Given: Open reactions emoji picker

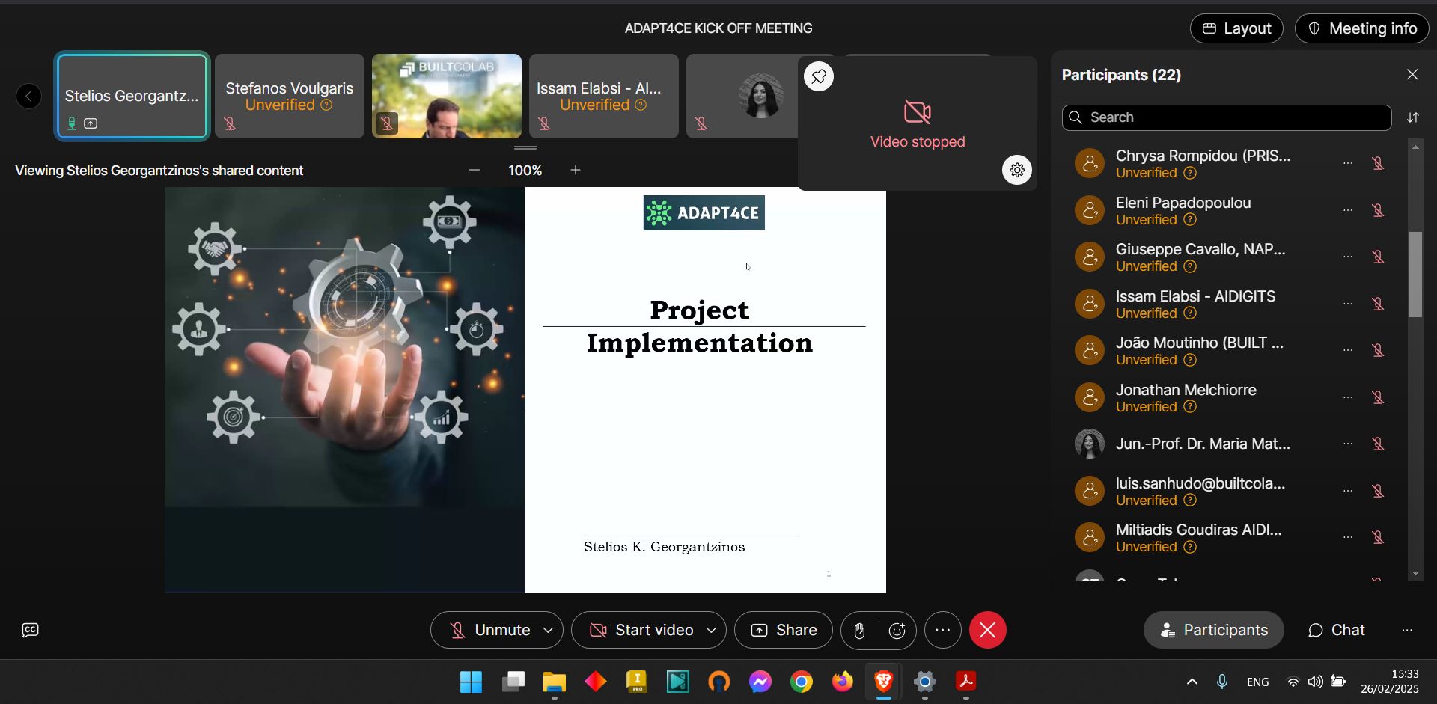Looking at the screenshot, I should (897, 631).
